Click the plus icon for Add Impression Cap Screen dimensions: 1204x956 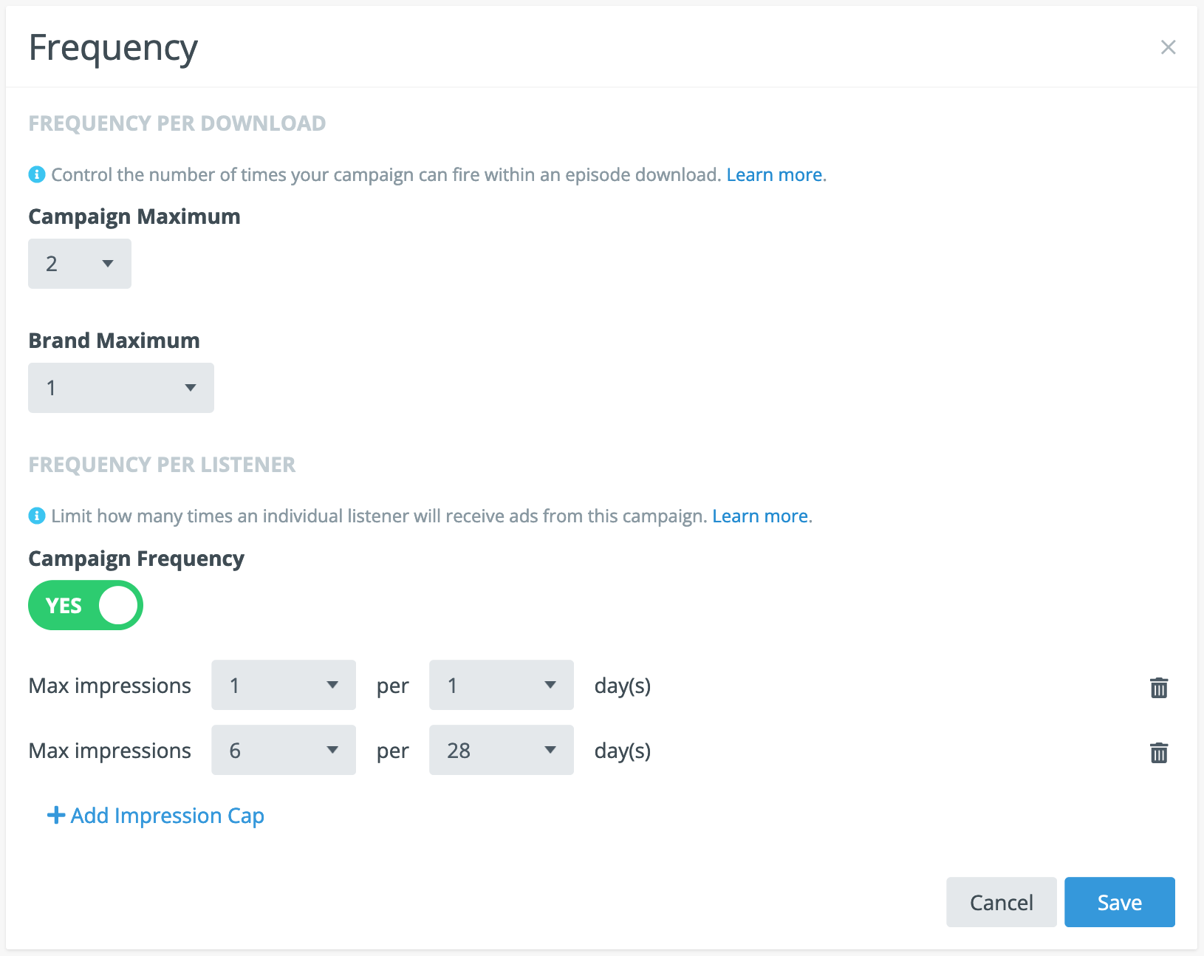pyautogui.click(x=55, y=815)
